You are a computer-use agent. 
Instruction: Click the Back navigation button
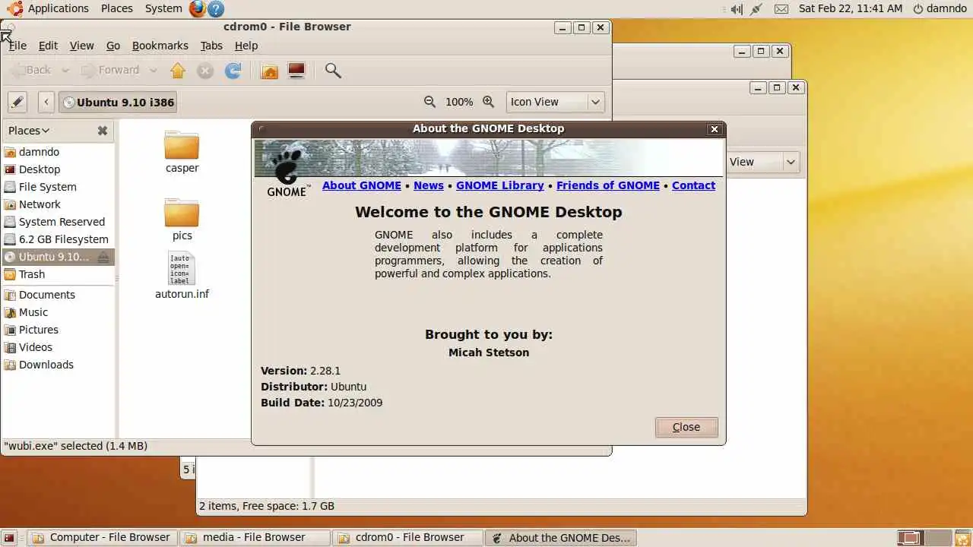31,71
